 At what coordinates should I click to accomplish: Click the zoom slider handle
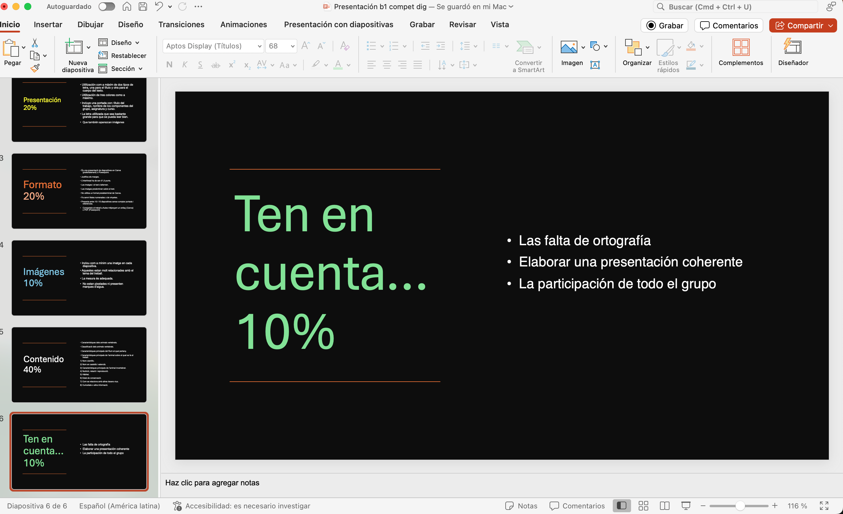point(740,505)
